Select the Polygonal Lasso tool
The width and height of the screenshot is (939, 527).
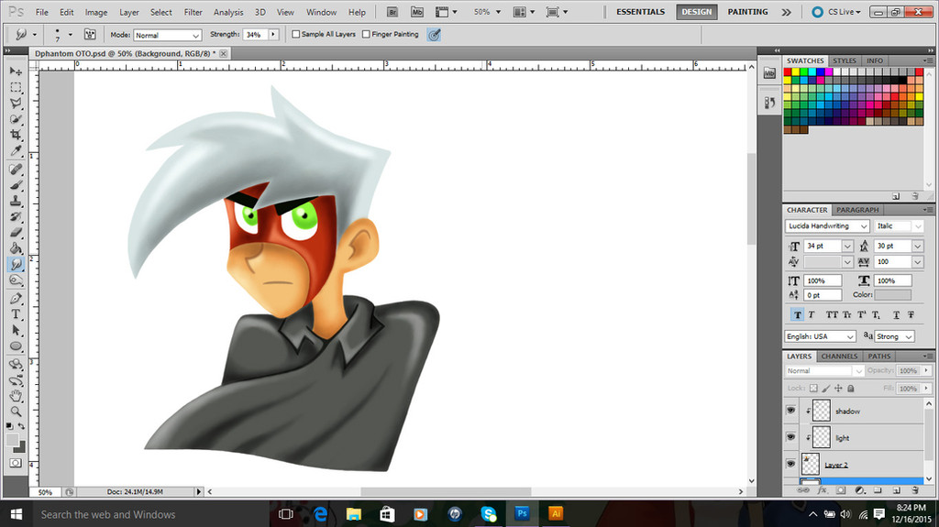[x=16, y=103]
